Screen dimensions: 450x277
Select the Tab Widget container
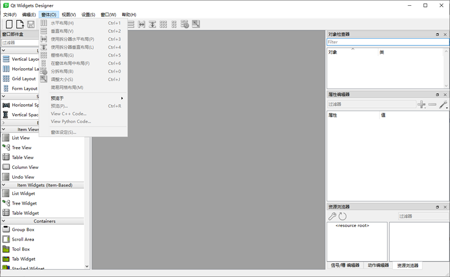click(x=19, y=258)
